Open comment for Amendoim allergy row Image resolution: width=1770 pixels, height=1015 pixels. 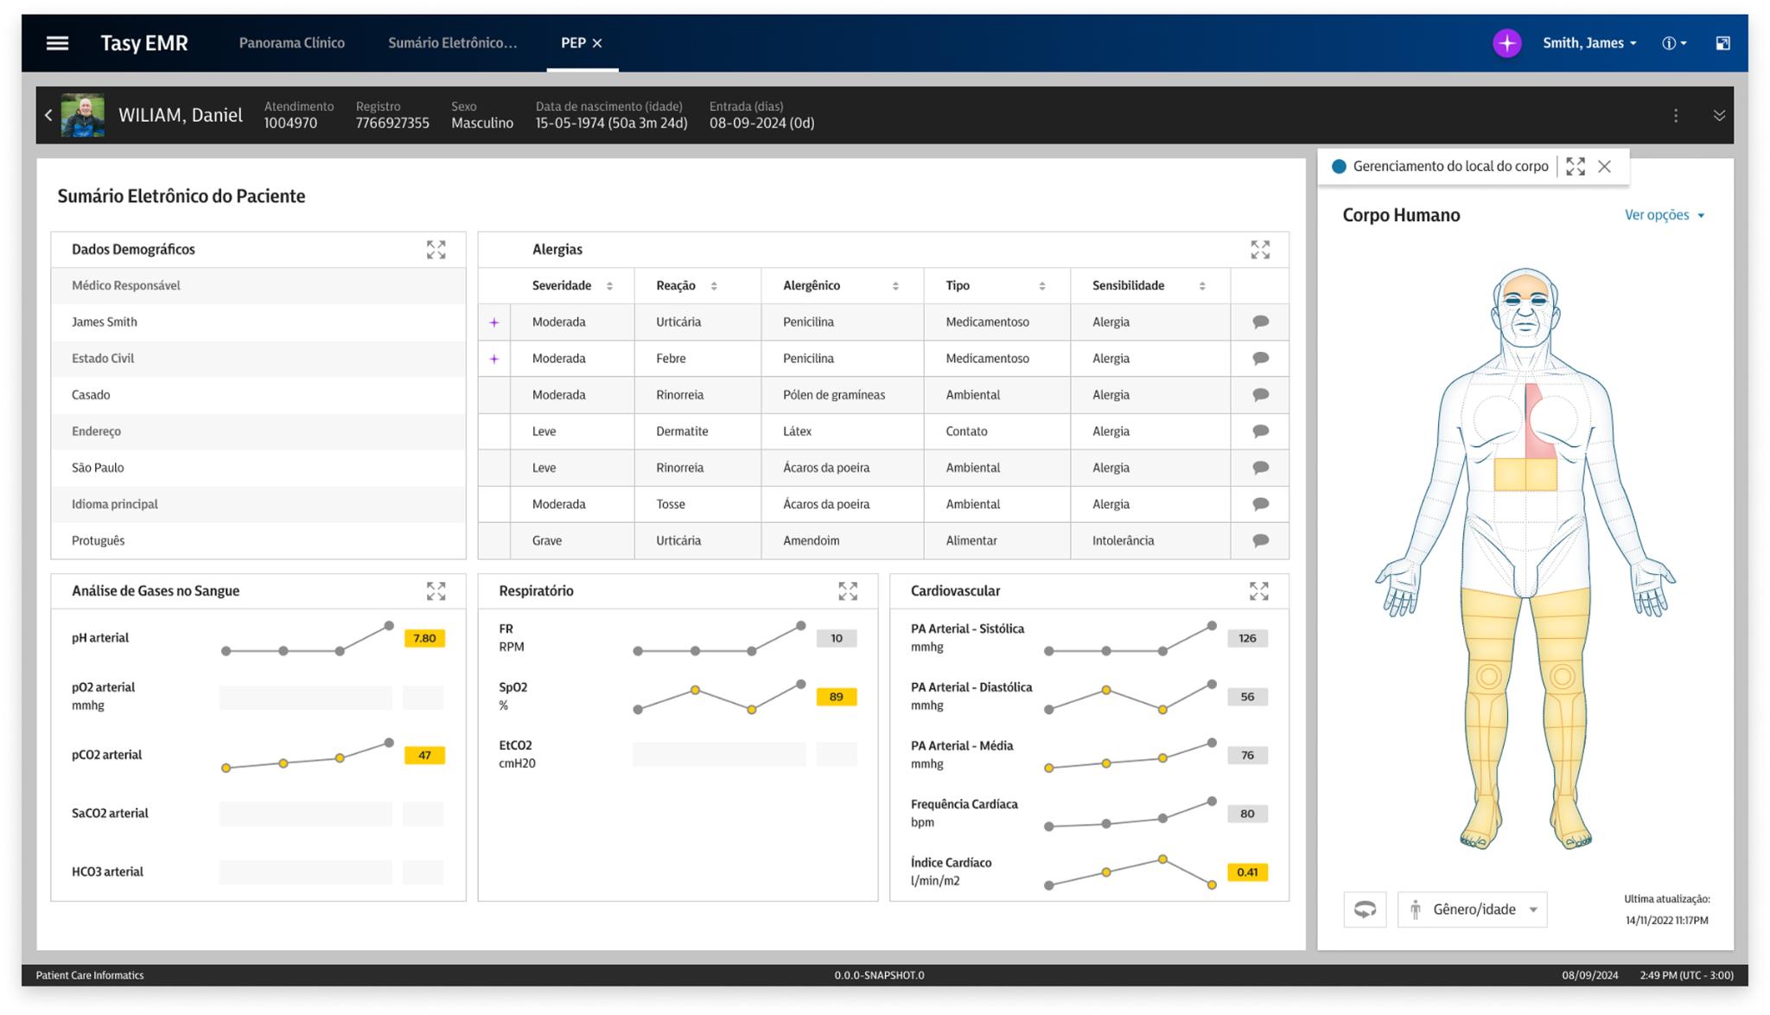point(1260,540)
